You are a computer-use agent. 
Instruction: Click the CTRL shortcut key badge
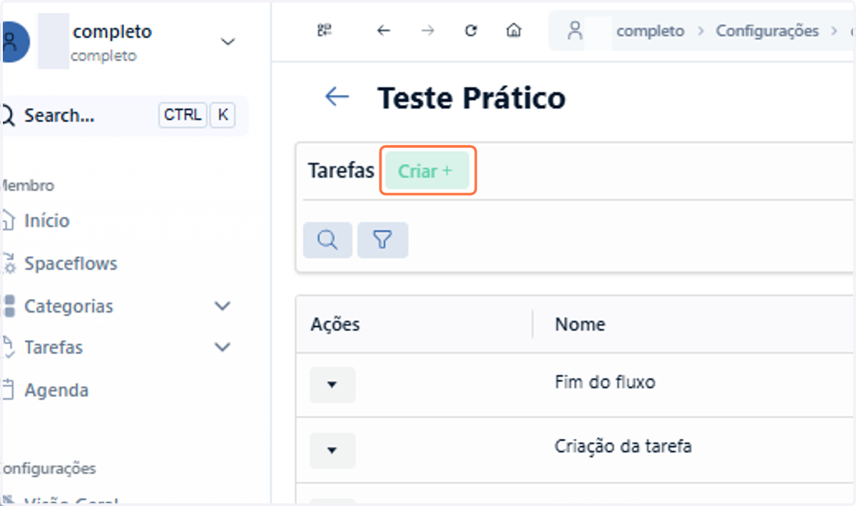(x=183, y=115)
